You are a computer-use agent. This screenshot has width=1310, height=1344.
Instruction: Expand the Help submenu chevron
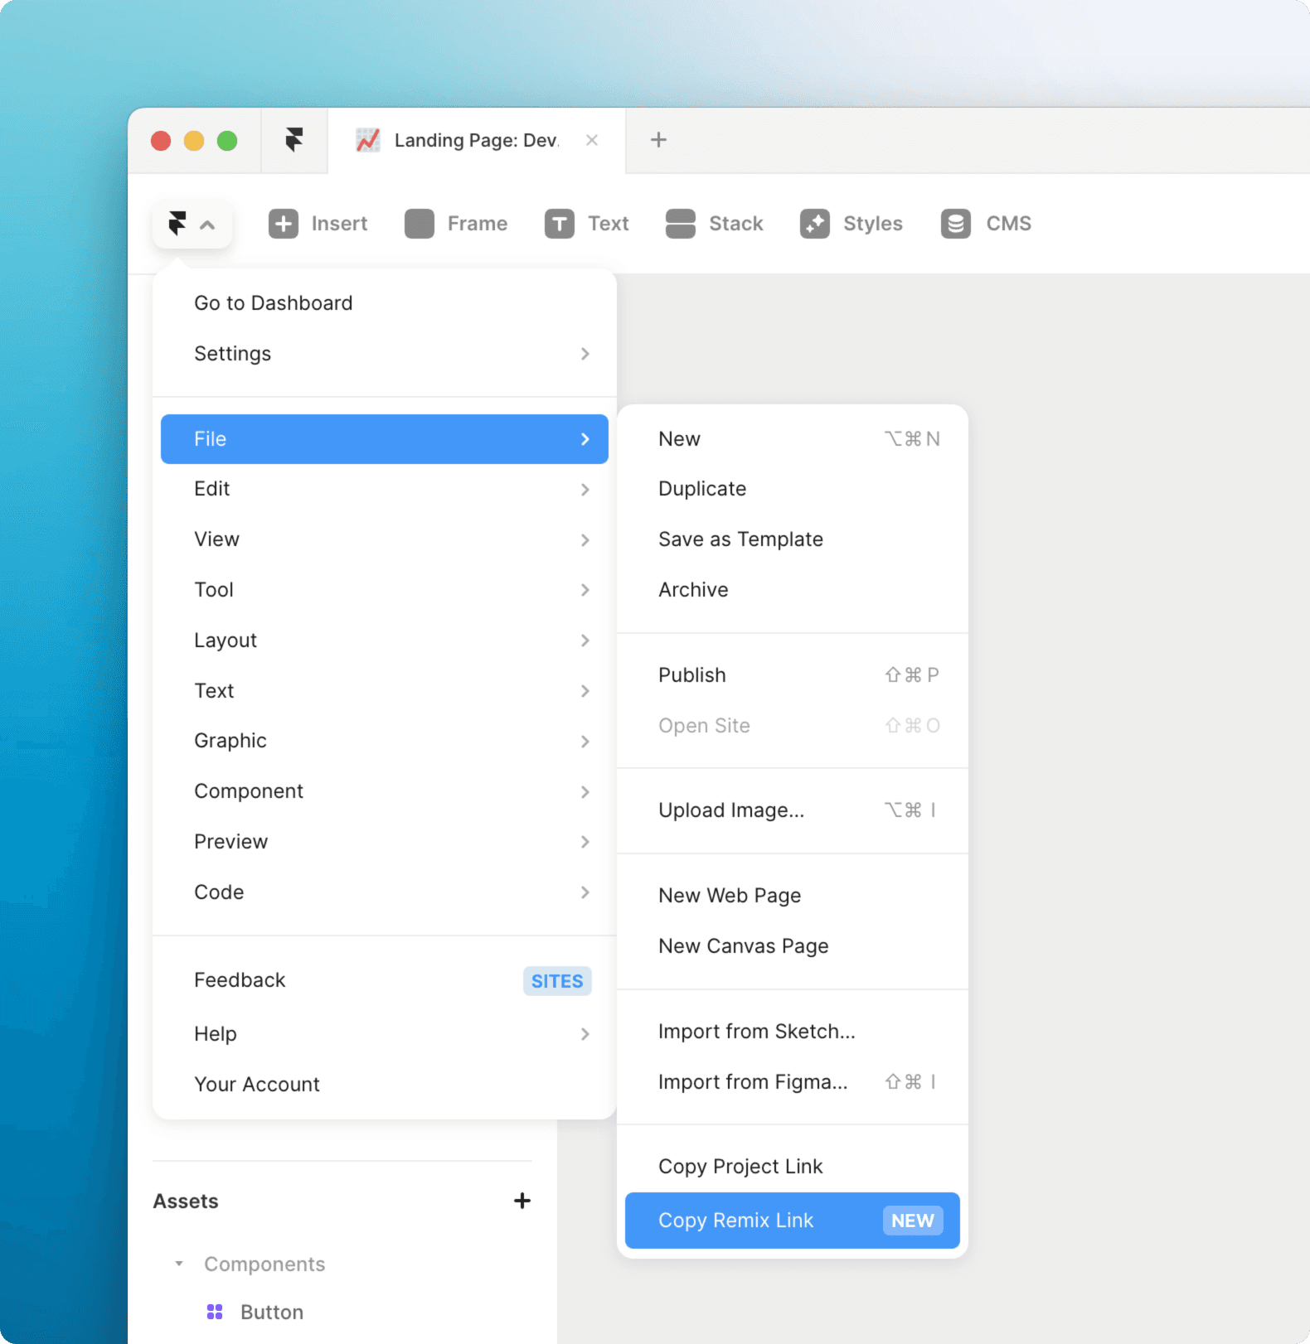(x=585, y=1034)
